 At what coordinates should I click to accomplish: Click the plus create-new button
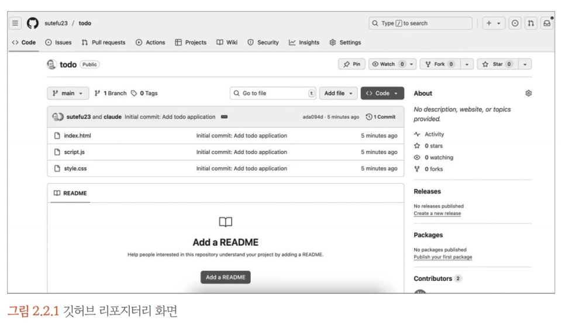click(x=494, y=23)
